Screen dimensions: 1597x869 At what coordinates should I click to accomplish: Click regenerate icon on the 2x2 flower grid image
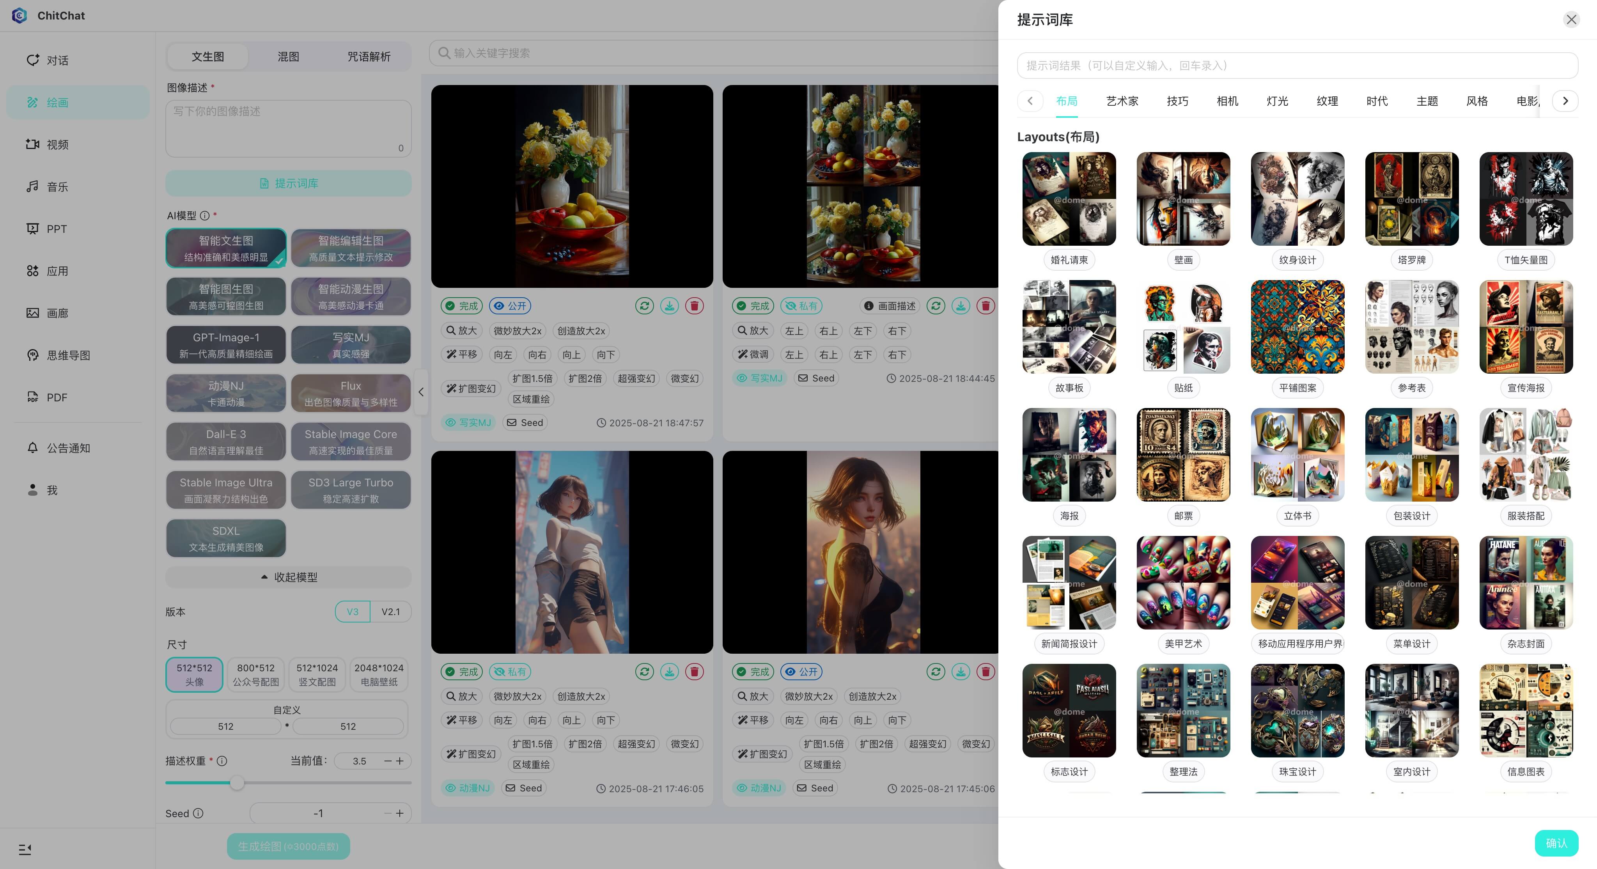[x=936, y=305]
